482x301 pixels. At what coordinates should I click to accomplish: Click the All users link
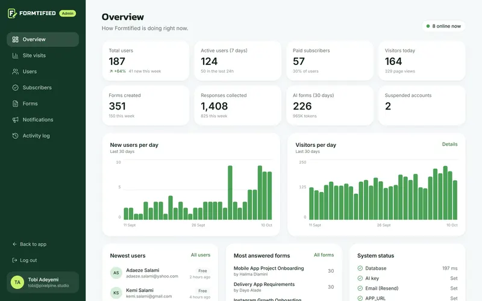[x=201, y=255]
